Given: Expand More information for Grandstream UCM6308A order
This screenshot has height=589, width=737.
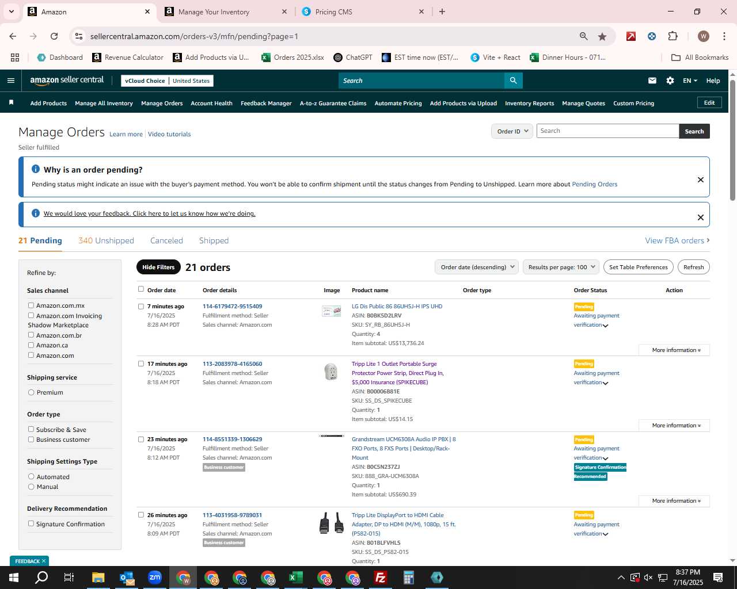Looking at the screenshot, I should (674, 500).
